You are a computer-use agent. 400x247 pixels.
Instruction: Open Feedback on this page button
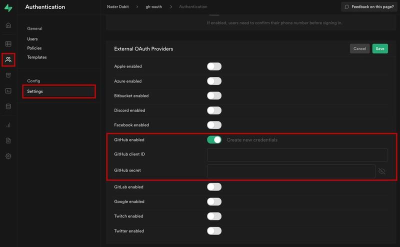pos(369,7)
